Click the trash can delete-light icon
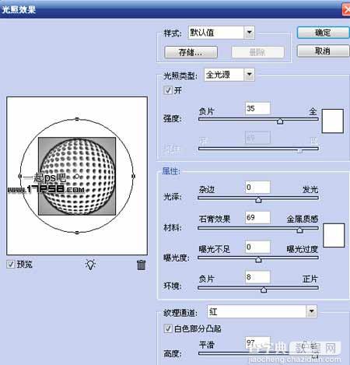The image size is (350, 365). [141, 265]
